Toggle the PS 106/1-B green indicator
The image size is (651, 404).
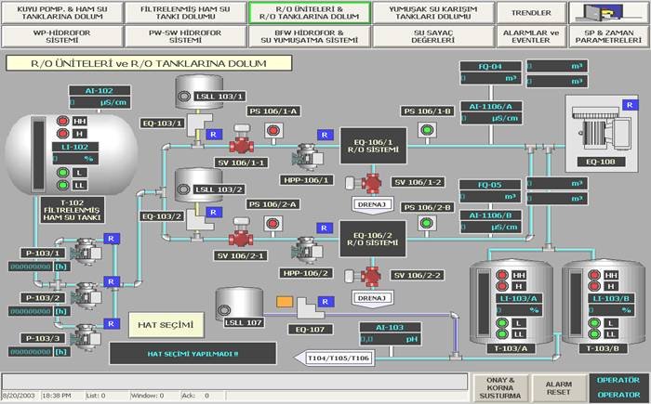[426, 130]
